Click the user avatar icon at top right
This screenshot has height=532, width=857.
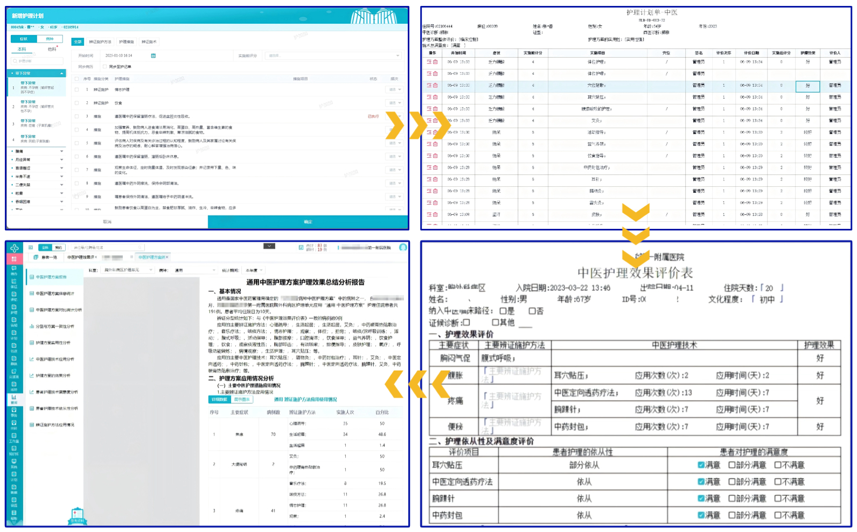[403, 248]
